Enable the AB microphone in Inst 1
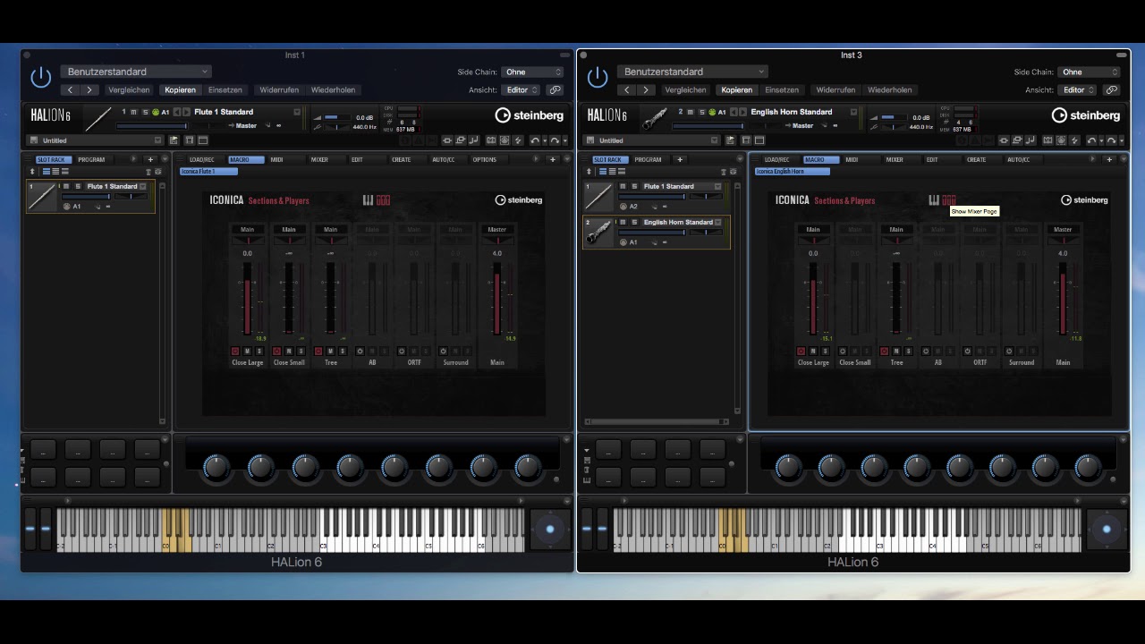This screenshot has height=644, width=1145. [x=360, y=351]
